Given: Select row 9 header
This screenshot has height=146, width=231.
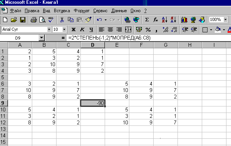Looking at the screenshot, I should pos(4,103).
